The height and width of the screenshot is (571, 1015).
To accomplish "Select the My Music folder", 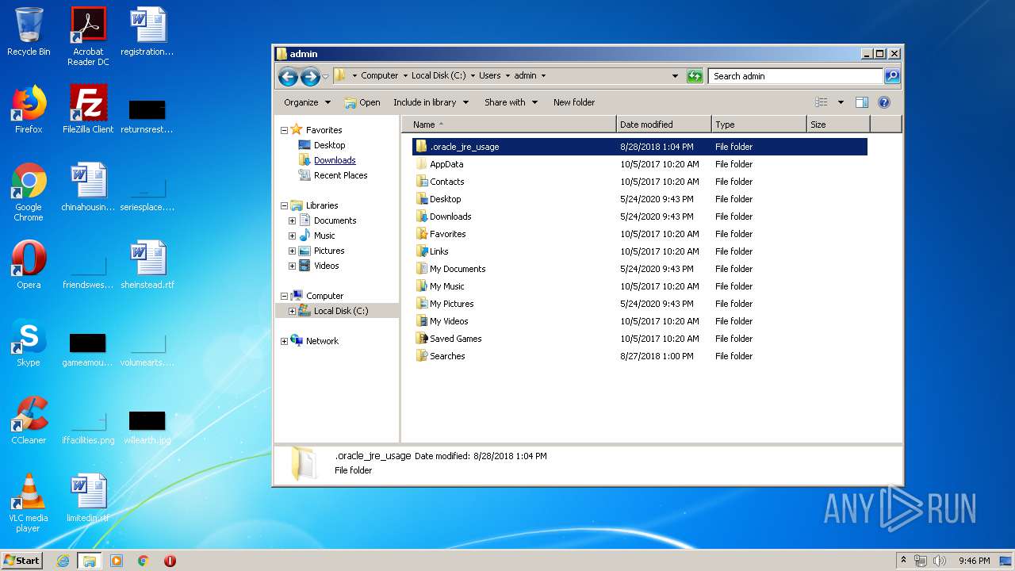I will click(447, 286).
